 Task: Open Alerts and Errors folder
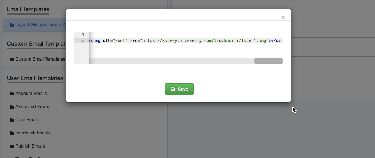point(32,107)
